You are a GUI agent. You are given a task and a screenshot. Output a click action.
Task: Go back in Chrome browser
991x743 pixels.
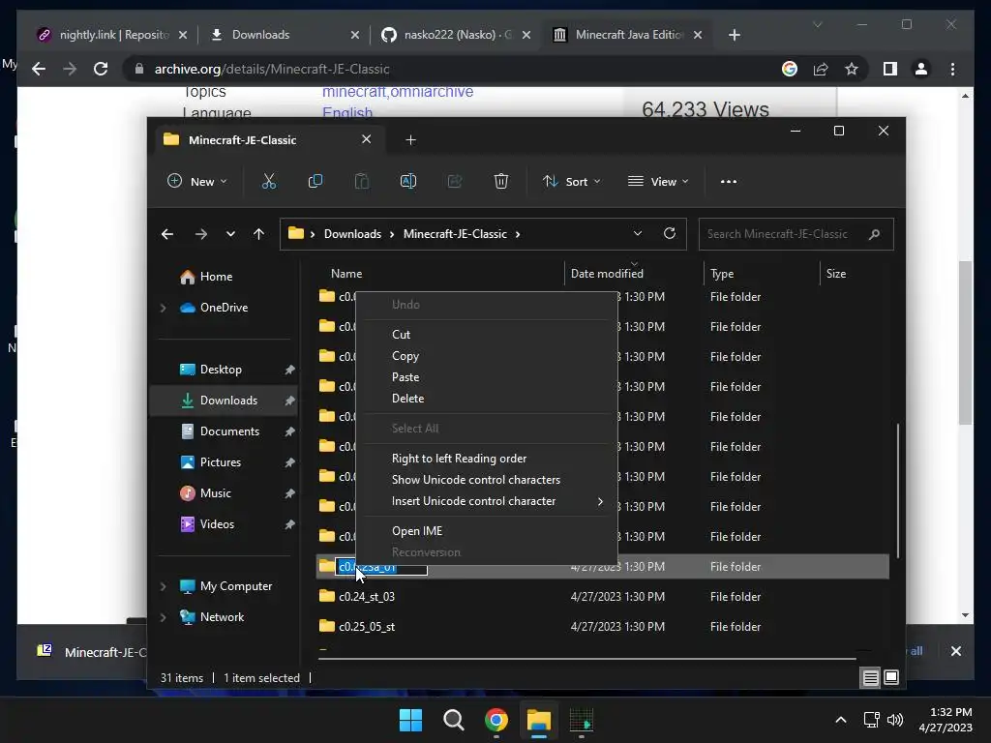click(39, 69)
